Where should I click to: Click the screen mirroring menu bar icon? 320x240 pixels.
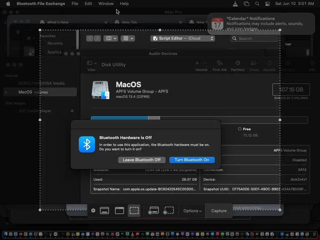coord(246,4)
